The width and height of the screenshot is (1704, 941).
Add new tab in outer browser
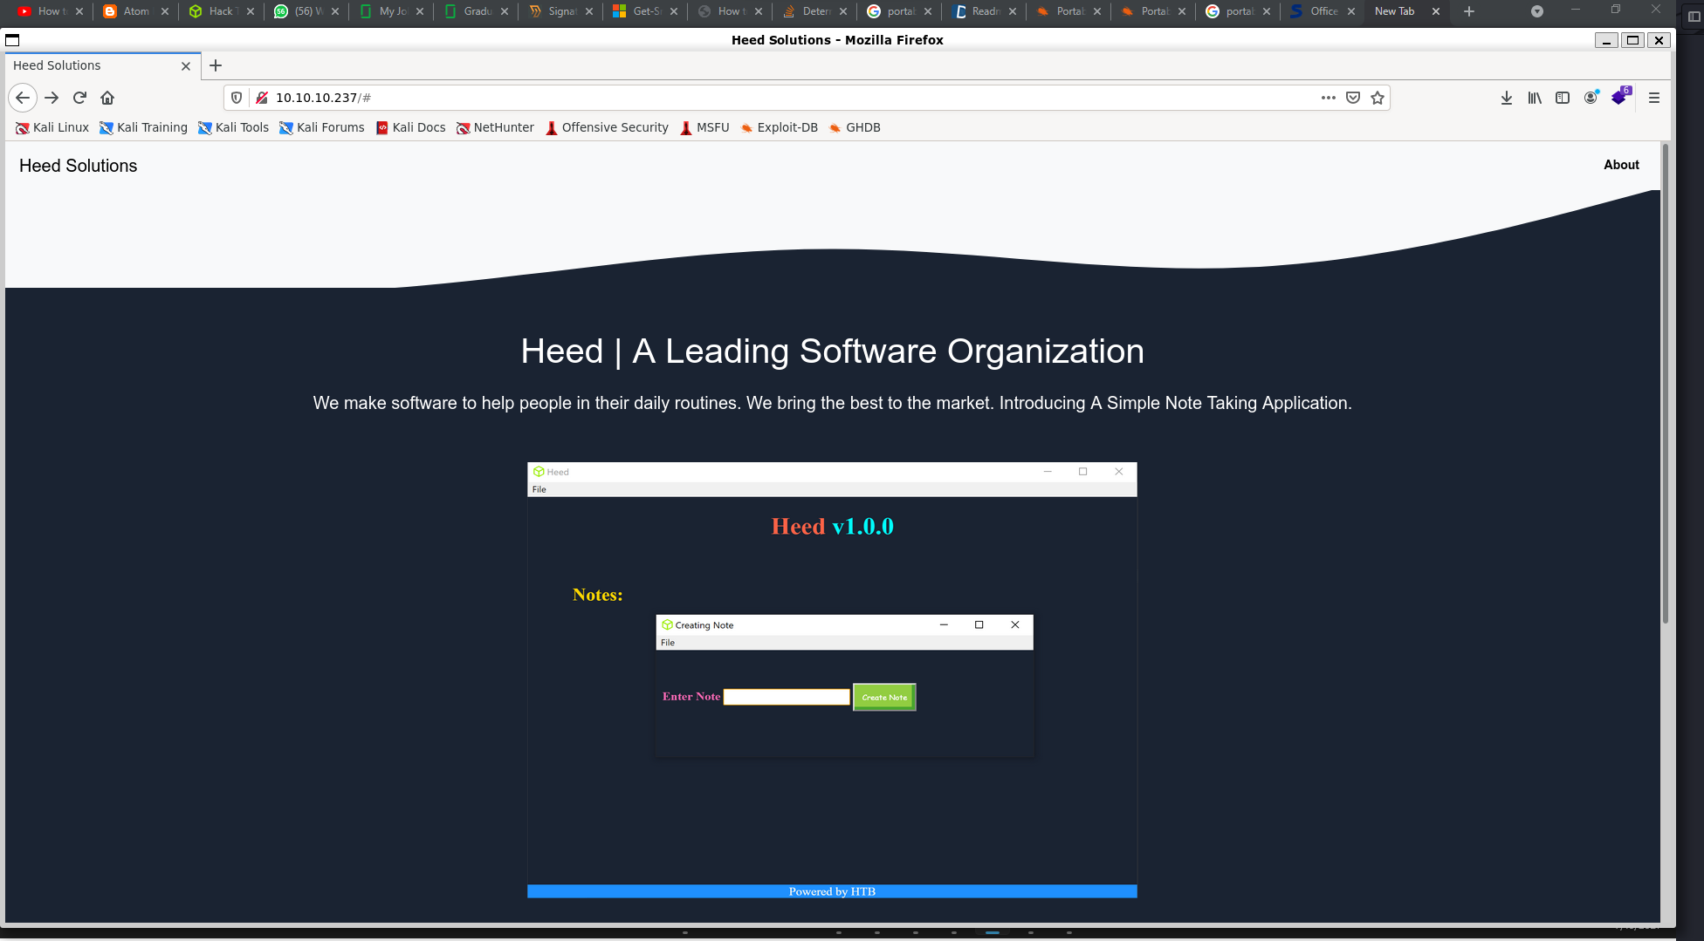(x=1469, y=11)
